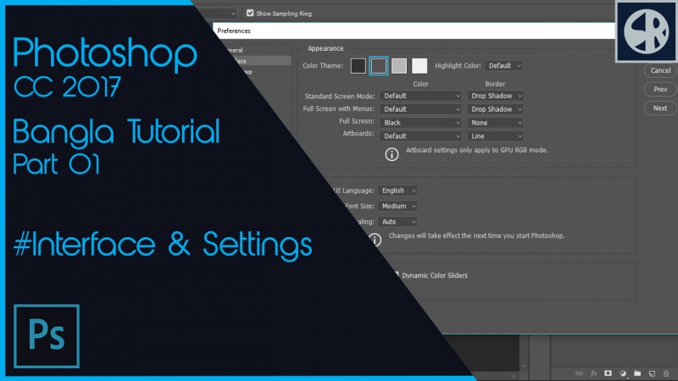Add a layer mask
Image resolution: width=678 pixels, height=381 pixels.
click(x=608, y=373)
